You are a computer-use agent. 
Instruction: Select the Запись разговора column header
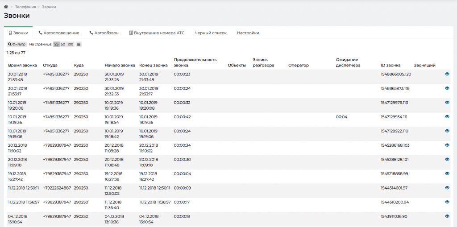263,62
